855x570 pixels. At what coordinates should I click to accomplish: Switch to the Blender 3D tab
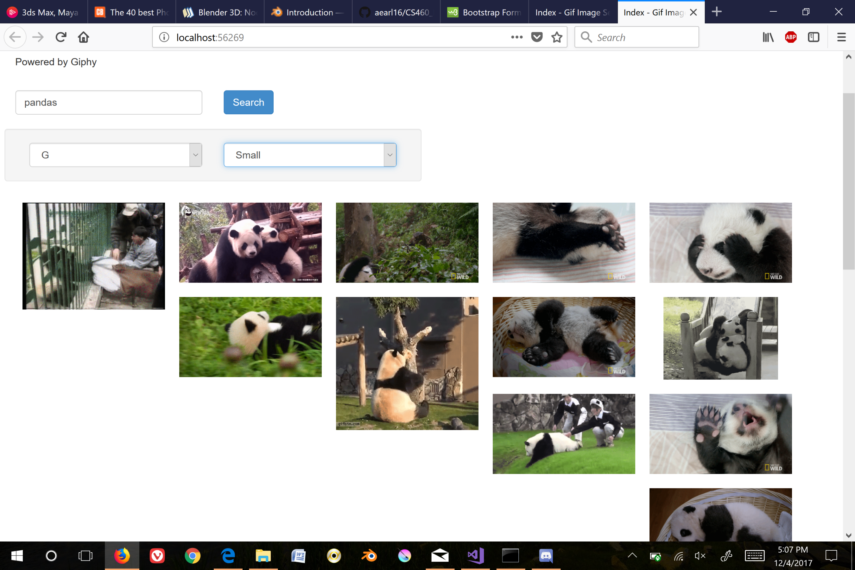(220, 12)
